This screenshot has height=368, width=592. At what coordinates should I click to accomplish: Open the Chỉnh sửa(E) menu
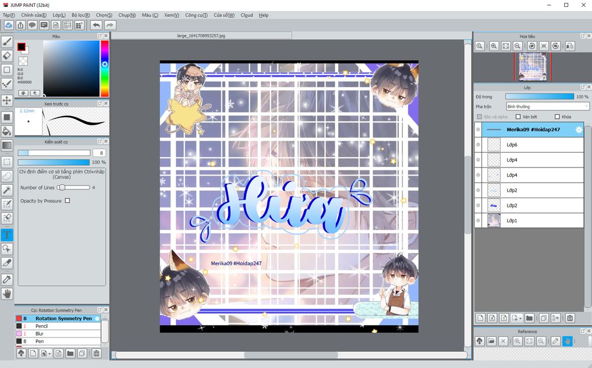click(x=34, y=15)
